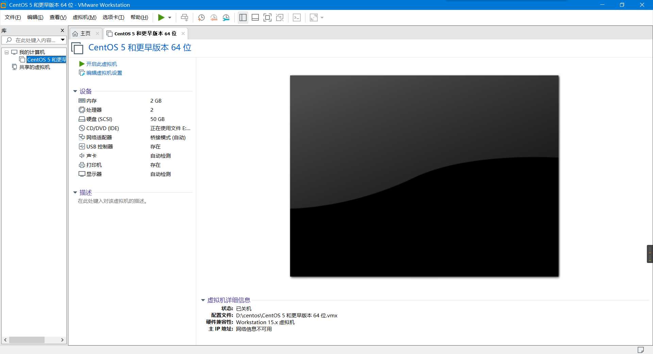Close the 主页 tab
The width and height of the screenshot is (653, 354).
[x=97, y=33]
